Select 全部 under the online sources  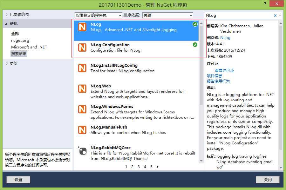(x=15, y=34)
